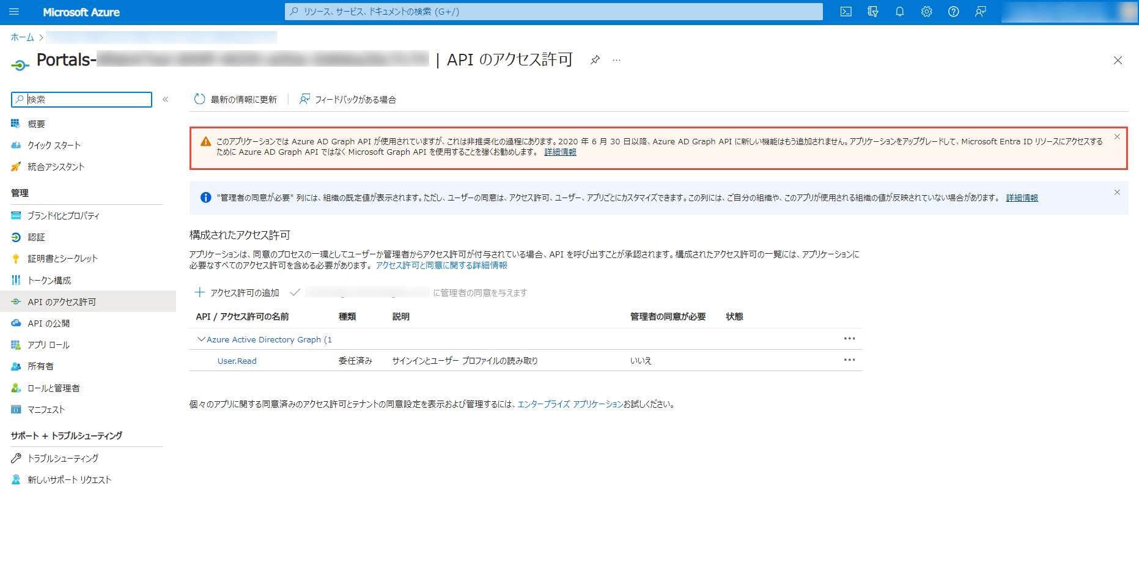
Task: Click the 管理者の同意が必要 column header
Action: coord(668,316)
